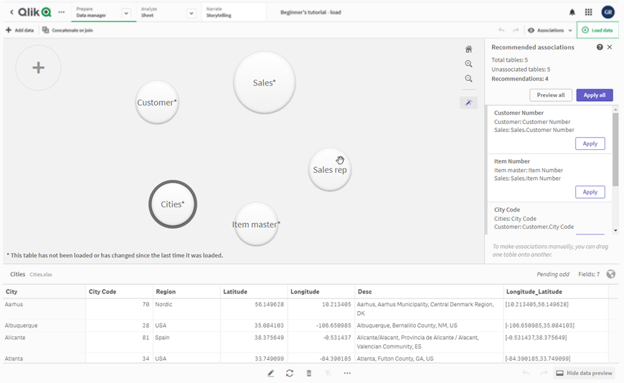Click the City Code column header
The height and width of the screenshot is (383, 624).
(119, 291)
